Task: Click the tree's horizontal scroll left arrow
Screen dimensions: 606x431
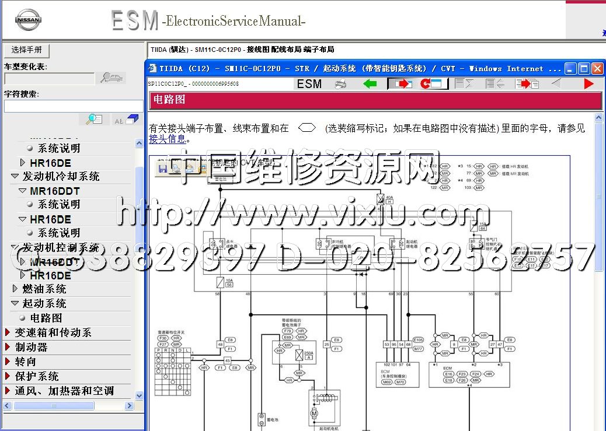Action: click(x=8, y=405)
